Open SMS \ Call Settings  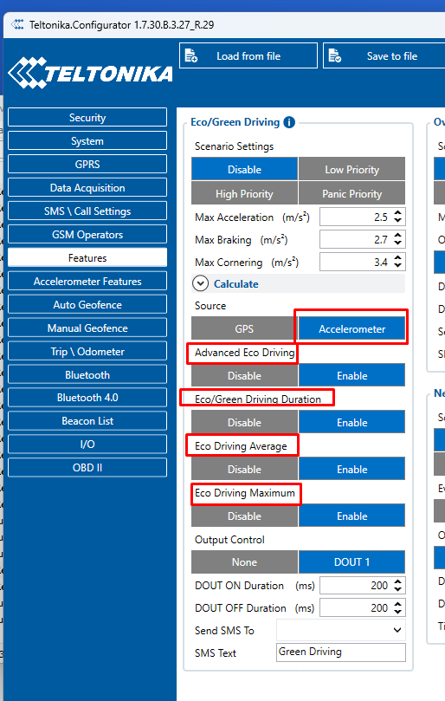click(x=87, y=211)
